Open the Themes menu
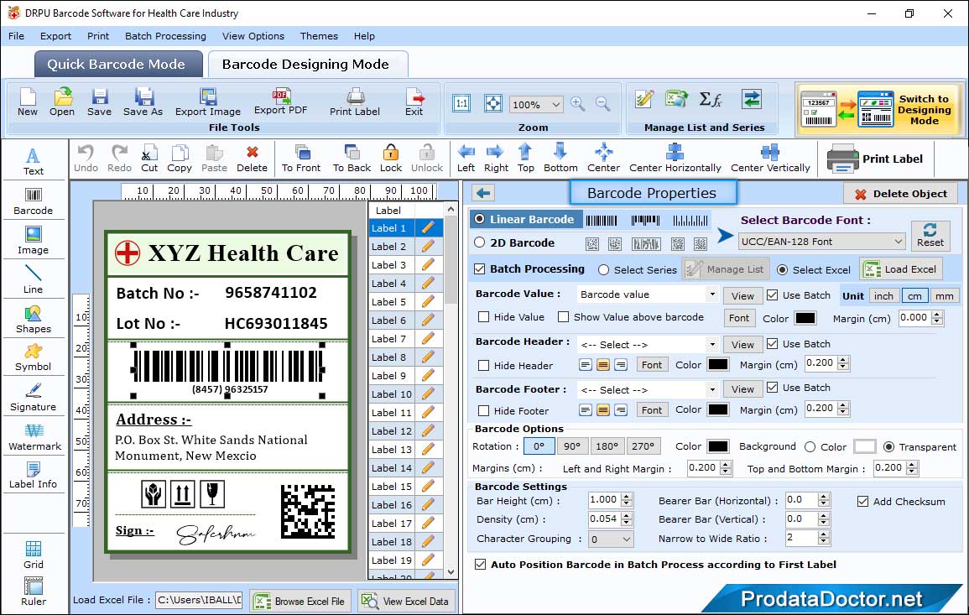The width and height of the screenshot is (969, 615). (x=319, y=36)
